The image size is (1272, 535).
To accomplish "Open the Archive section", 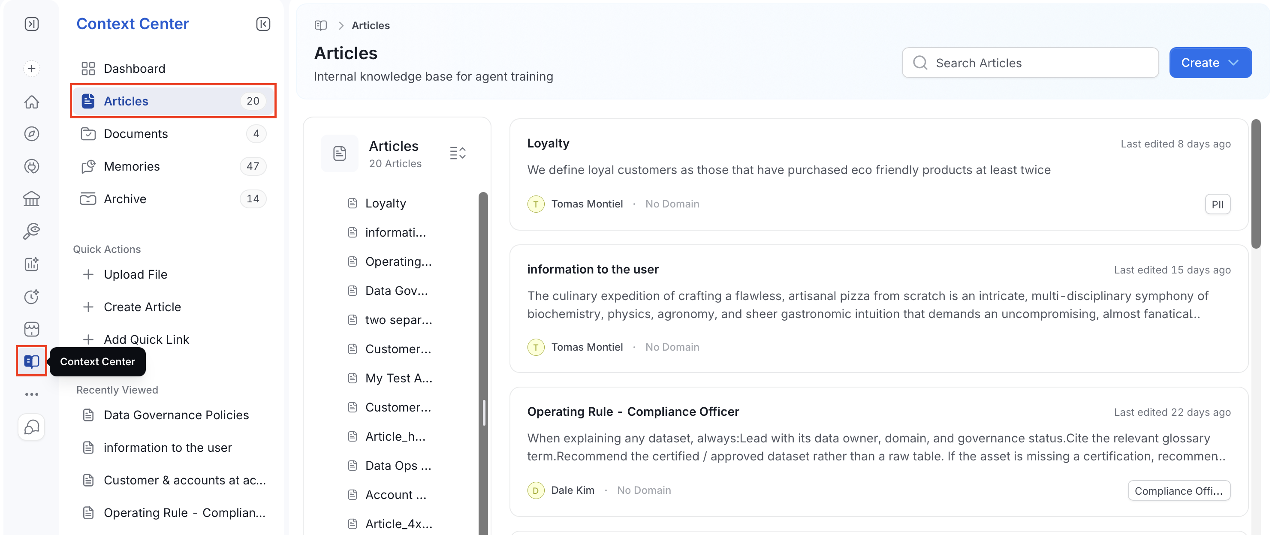I will pos(173,199).
